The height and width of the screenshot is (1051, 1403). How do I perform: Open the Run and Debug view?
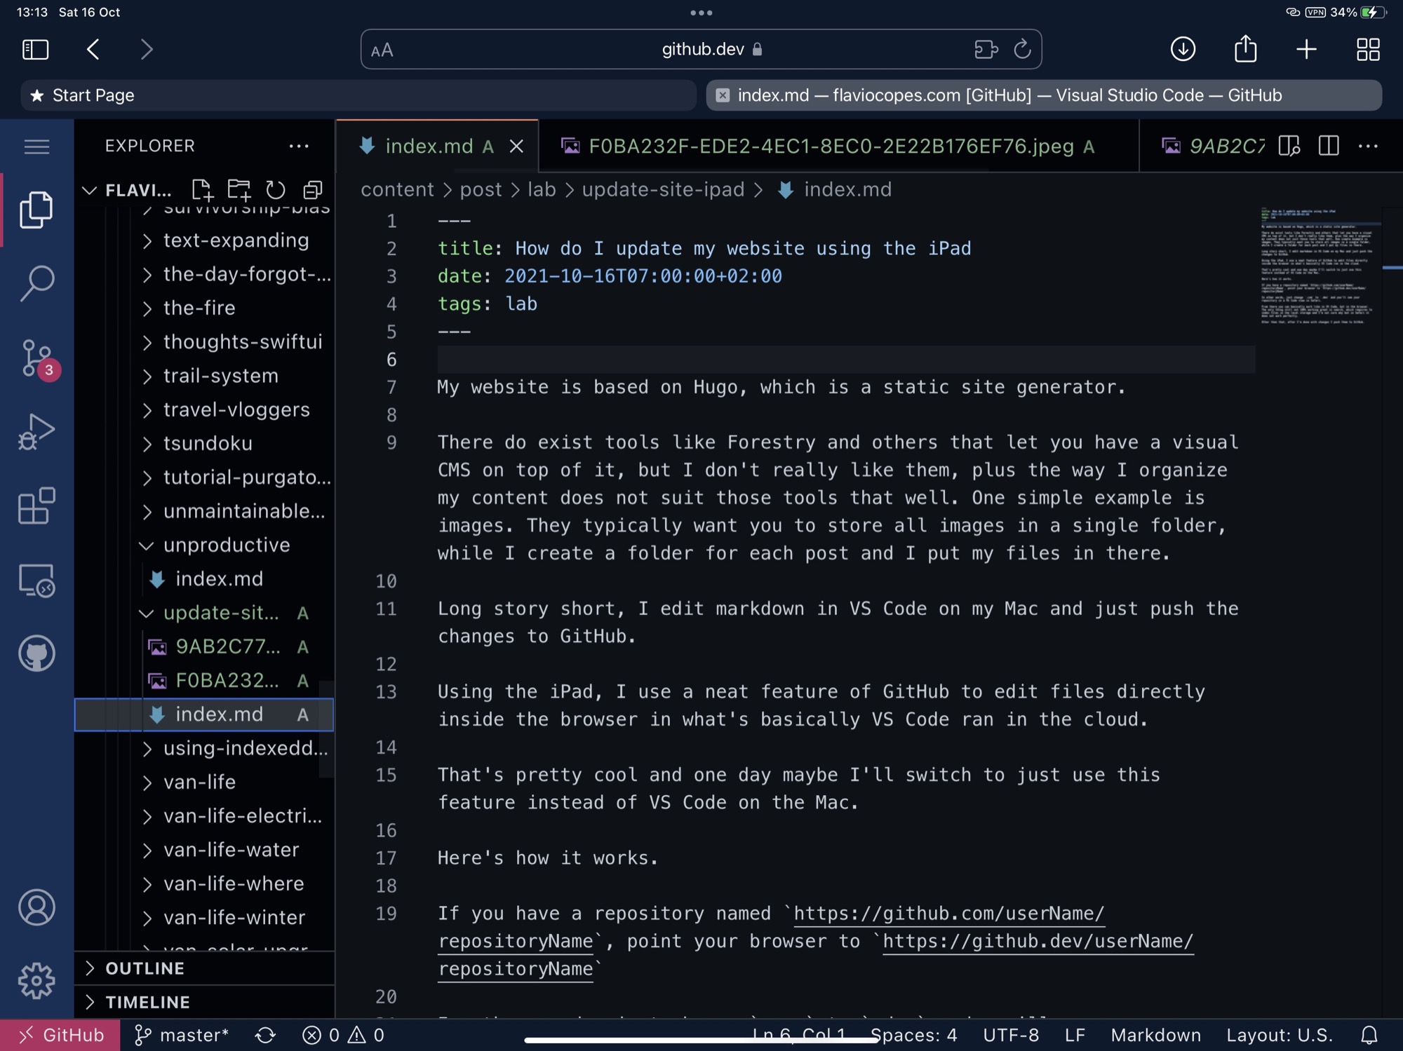[x=36, y=431]
